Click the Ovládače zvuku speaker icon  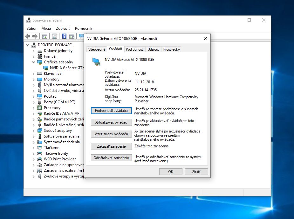39,91
